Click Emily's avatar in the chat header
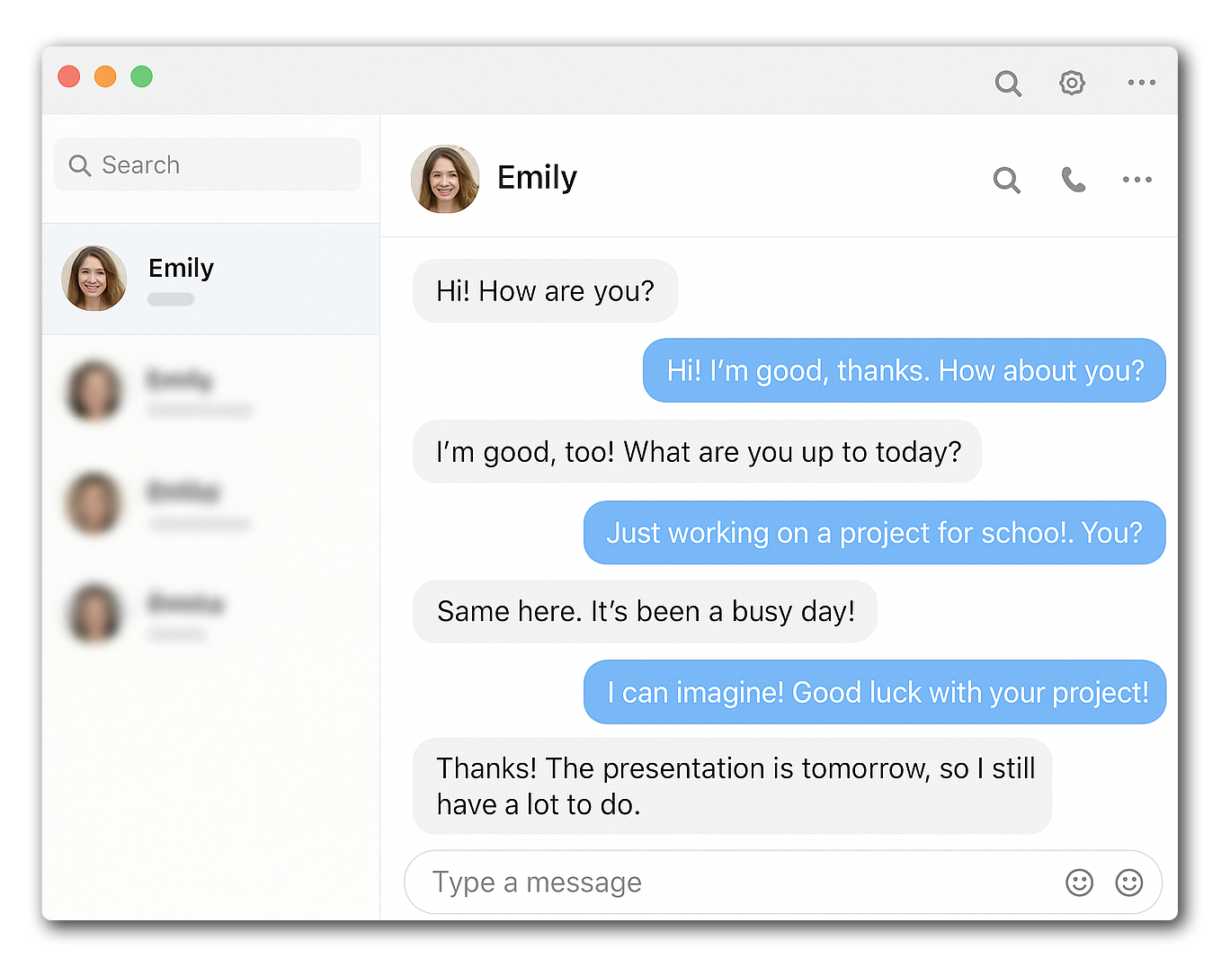This screenshot has height=958, width=1230. tap(445, 179)
